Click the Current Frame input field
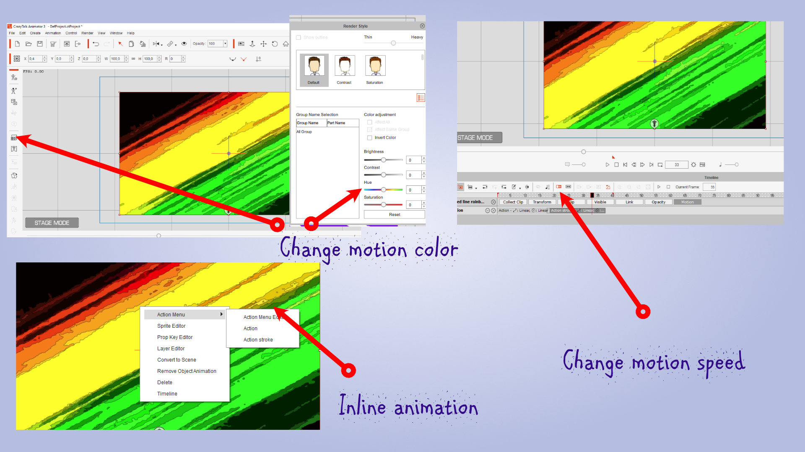The height and width of the screenshot is (452, 805). (709, 187)
